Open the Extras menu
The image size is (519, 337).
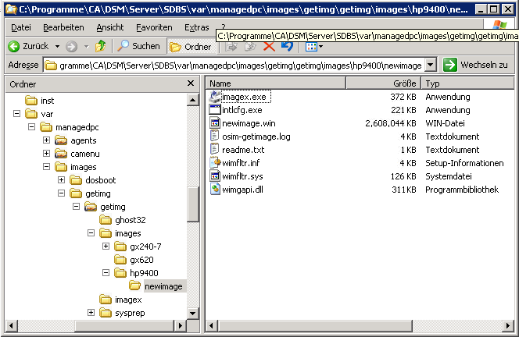point(197,27)
